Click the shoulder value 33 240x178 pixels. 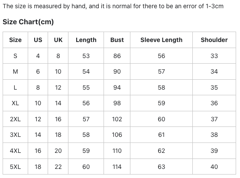(214, 56)
